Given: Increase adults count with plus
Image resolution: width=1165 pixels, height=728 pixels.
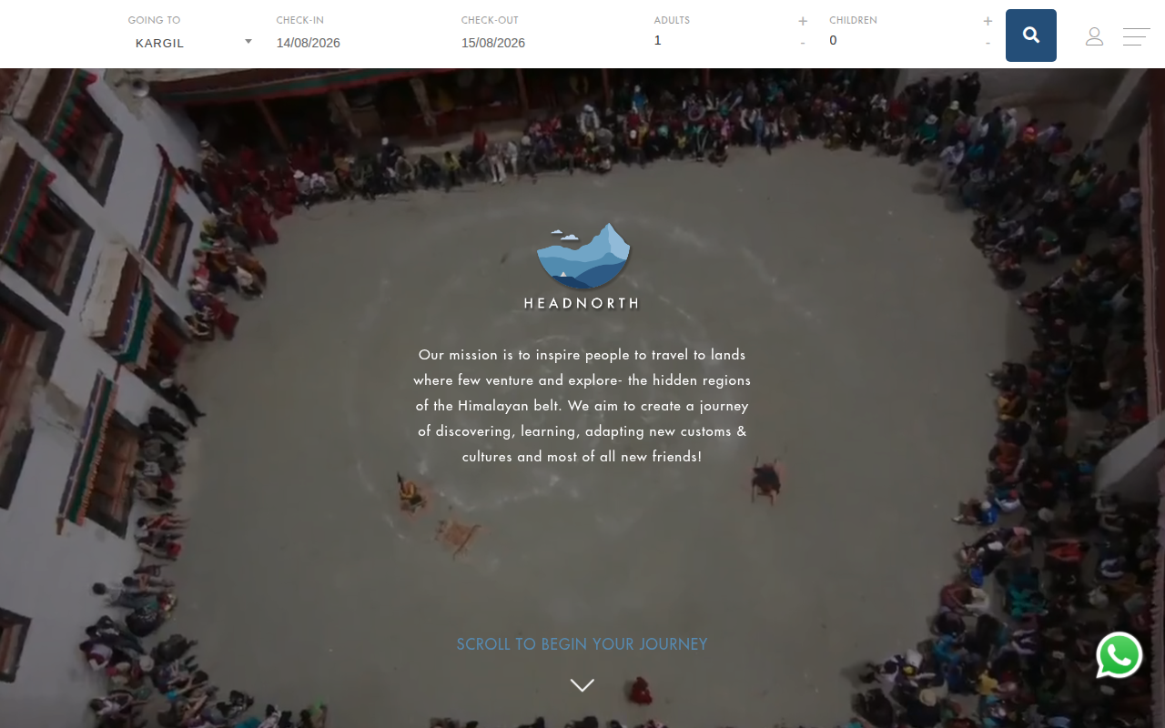Looking at the screenshot, I should 803,21.
